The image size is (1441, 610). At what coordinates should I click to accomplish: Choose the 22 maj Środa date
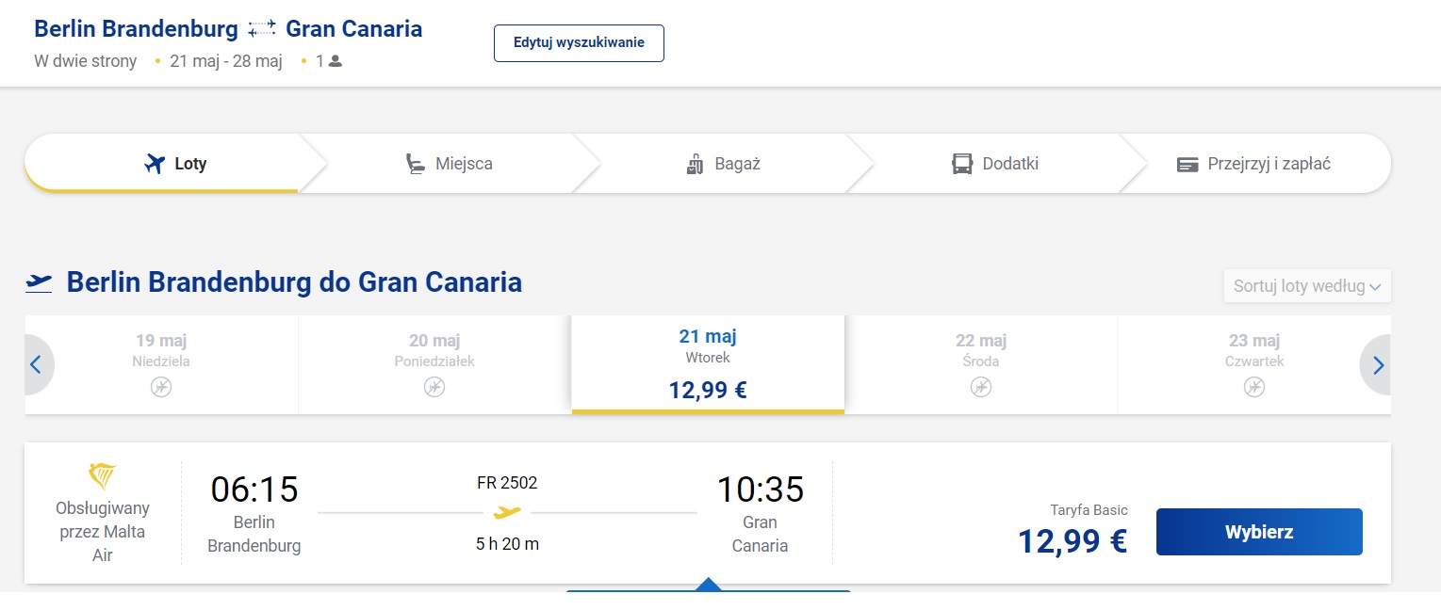point(981,364)
